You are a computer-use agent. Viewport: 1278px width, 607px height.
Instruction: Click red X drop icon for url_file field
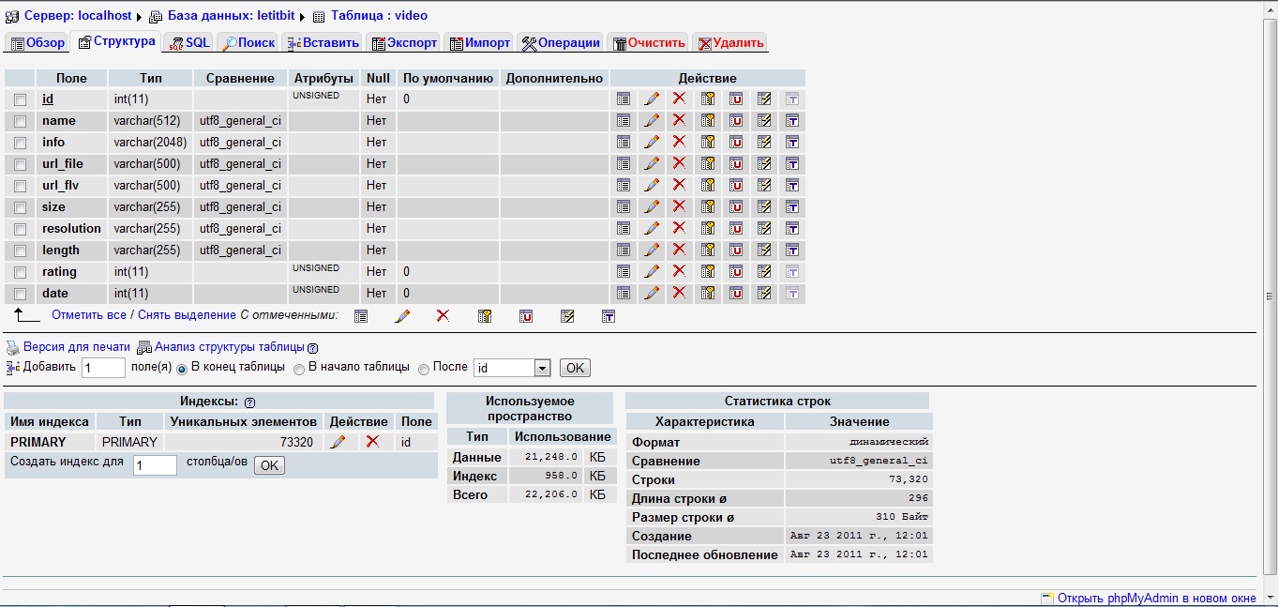[680, 163]
